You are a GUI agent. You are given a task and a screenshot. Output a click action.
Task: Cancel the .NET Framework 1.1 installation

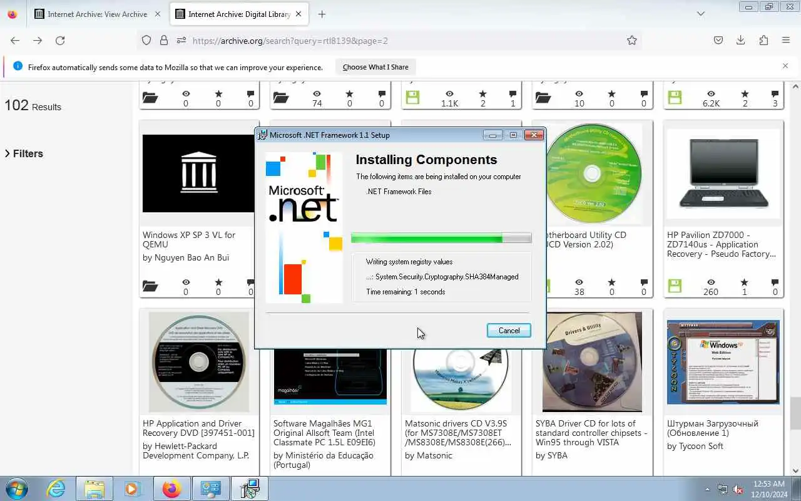(x=509, y=331)
